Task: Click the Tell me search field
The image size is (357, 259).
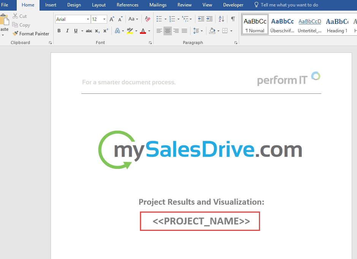Action: (x=289, y=5)
